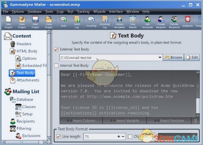Open the Interface menu
Image resolution: width=203 pixels, height=145 pixels.
tap(116, 11)
